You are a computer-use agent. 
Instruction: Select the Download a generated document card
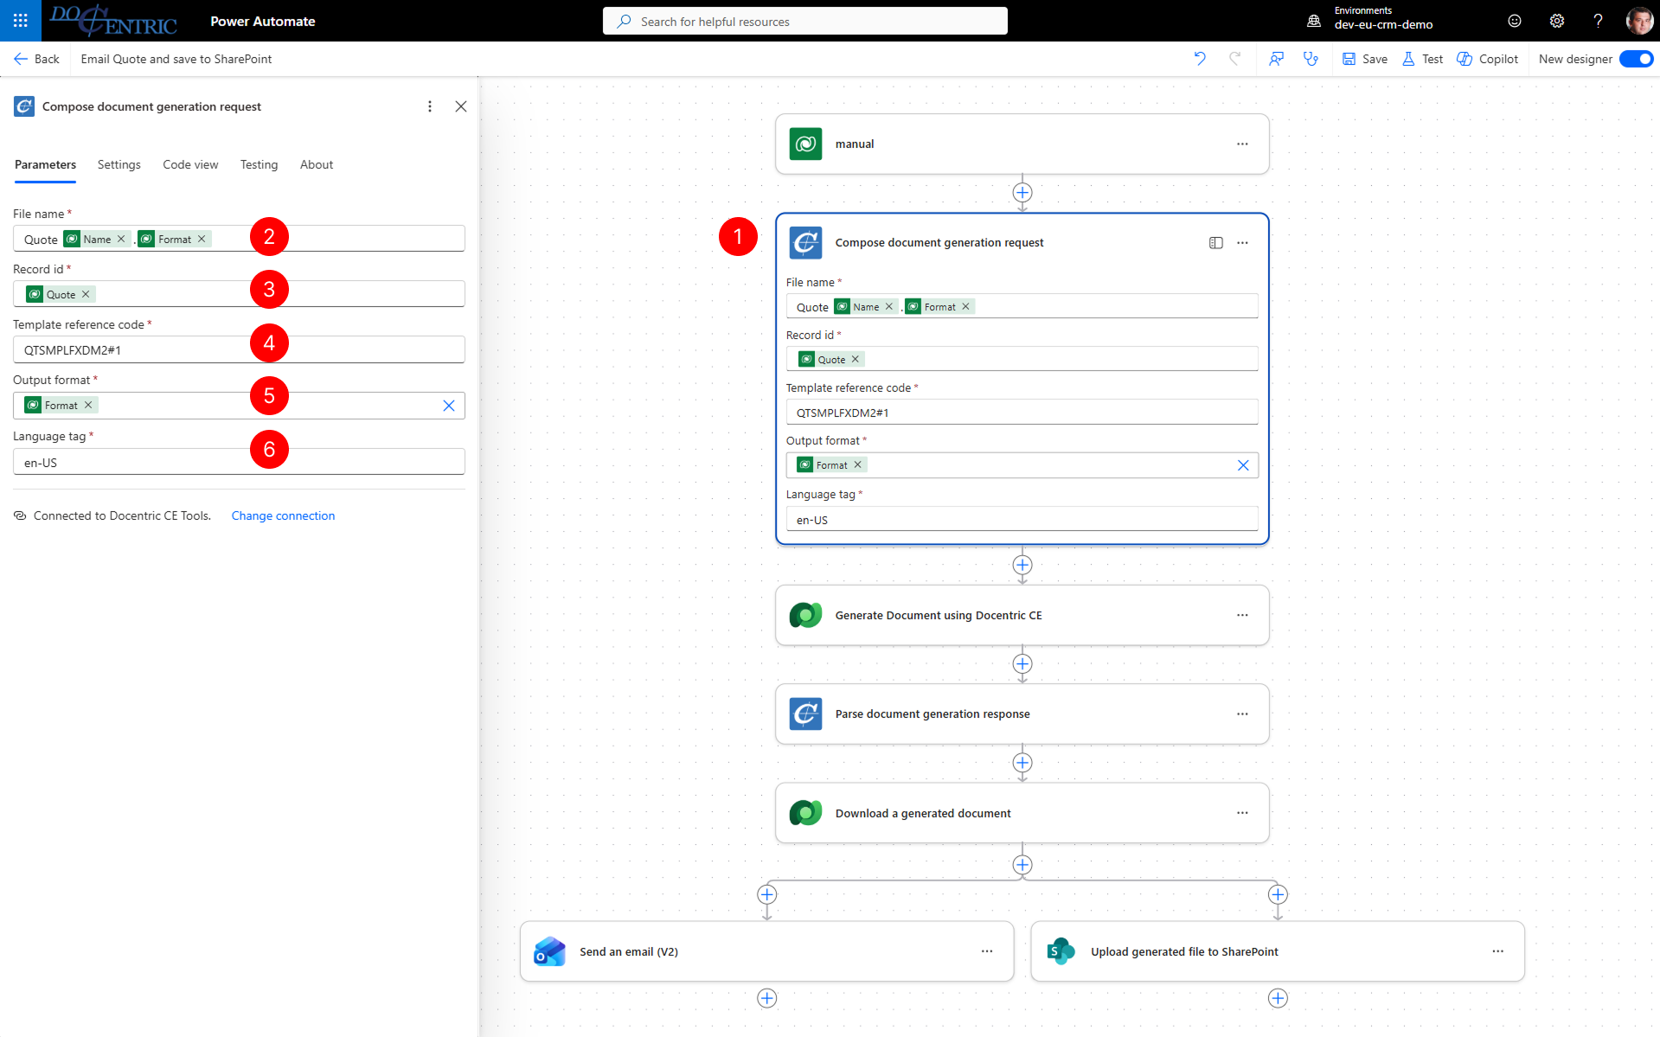1022,813
